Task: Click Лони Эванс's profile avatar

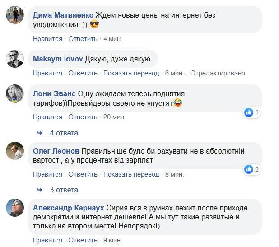Action: (14, 93)
